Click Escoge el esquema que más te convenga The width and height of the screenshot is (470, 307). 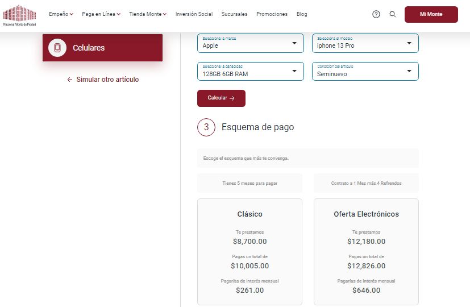pyautogui.click(x=246, y=158)
